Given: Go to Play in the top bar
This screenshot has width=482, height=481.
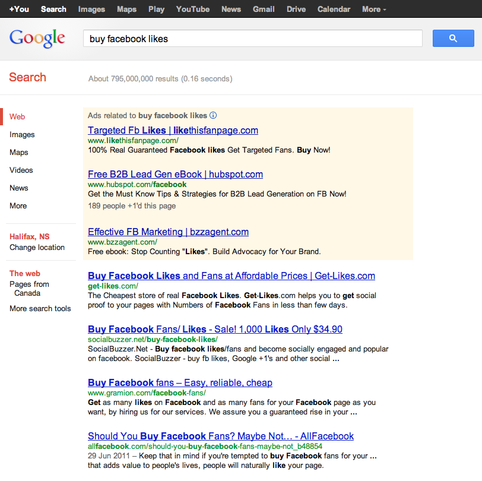Looking at the screenshot, I should 156,10.
